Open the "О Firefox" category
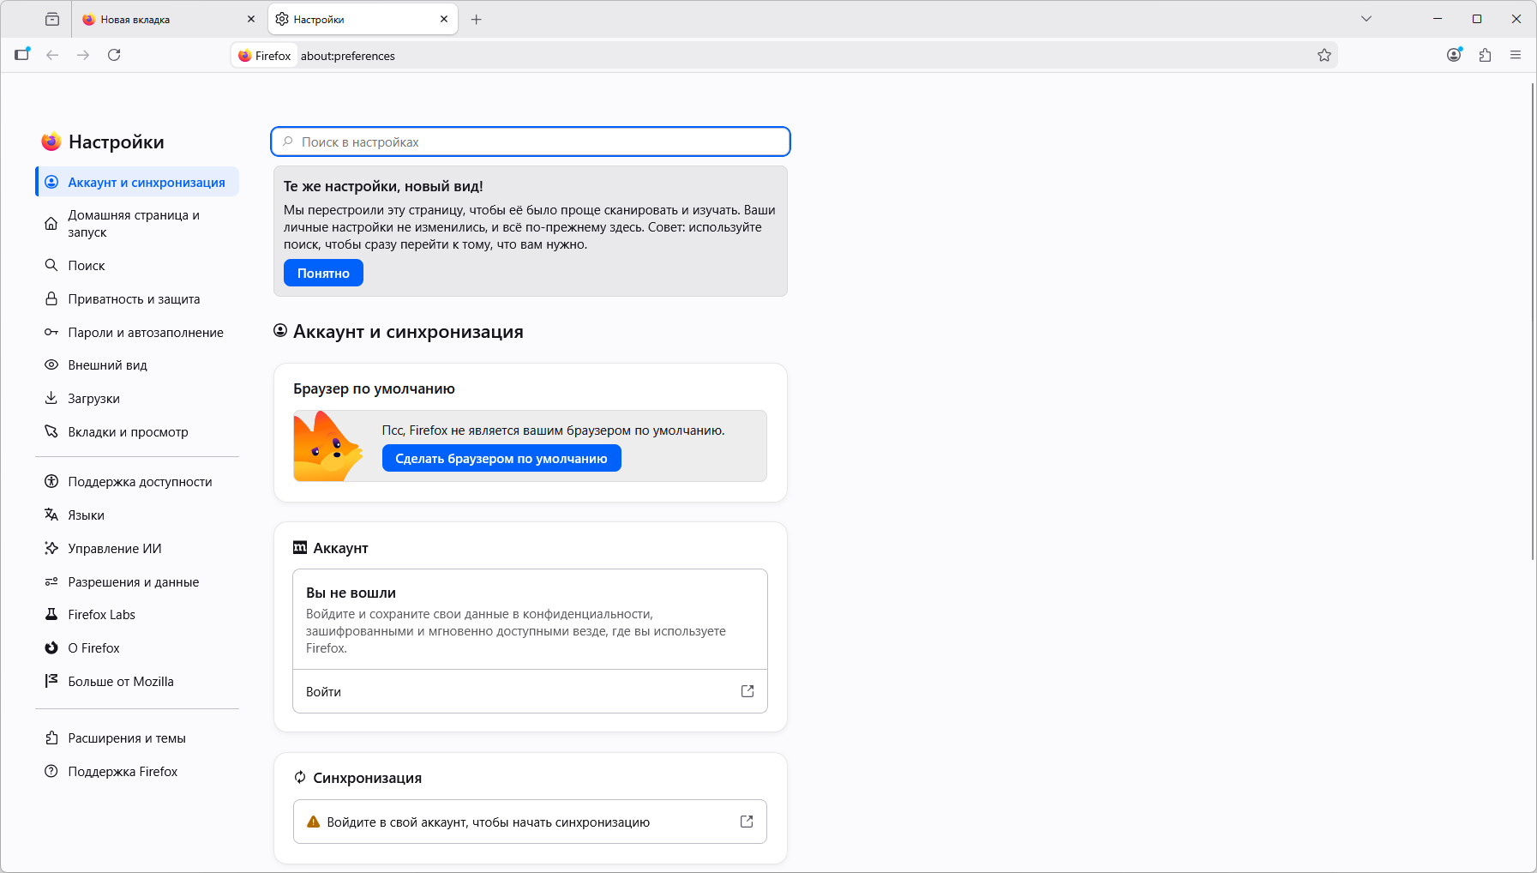This screenshot has height=873, width=1537. pos(137,648)
